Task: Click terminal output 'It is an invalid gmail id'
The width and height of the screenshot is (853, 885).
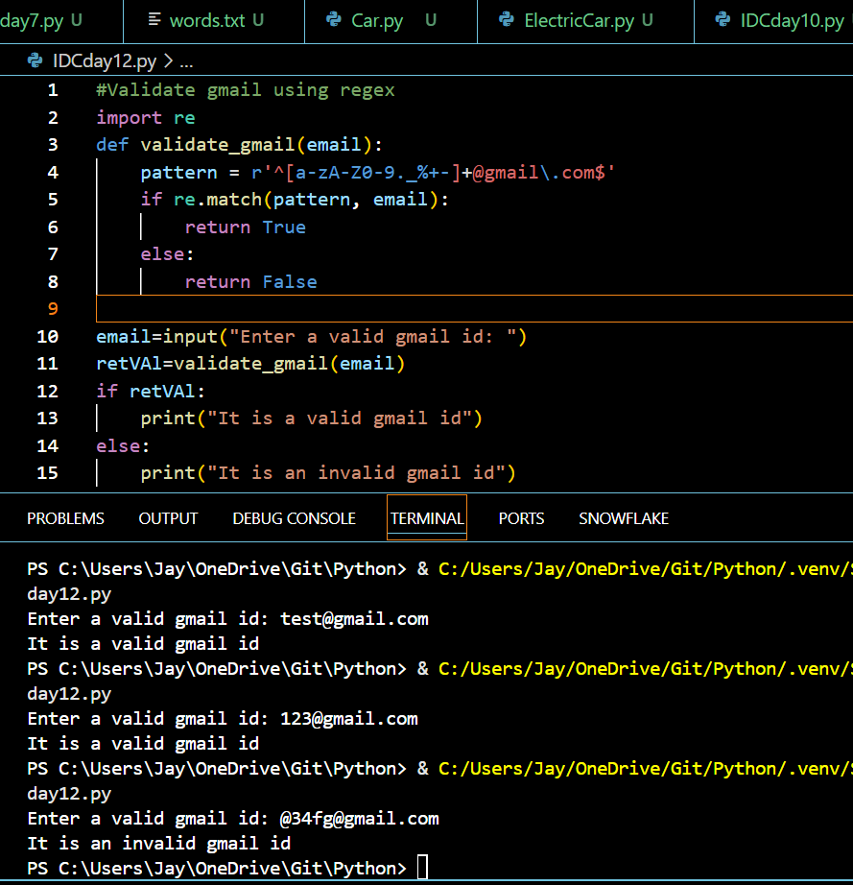Action: [159, 844]
